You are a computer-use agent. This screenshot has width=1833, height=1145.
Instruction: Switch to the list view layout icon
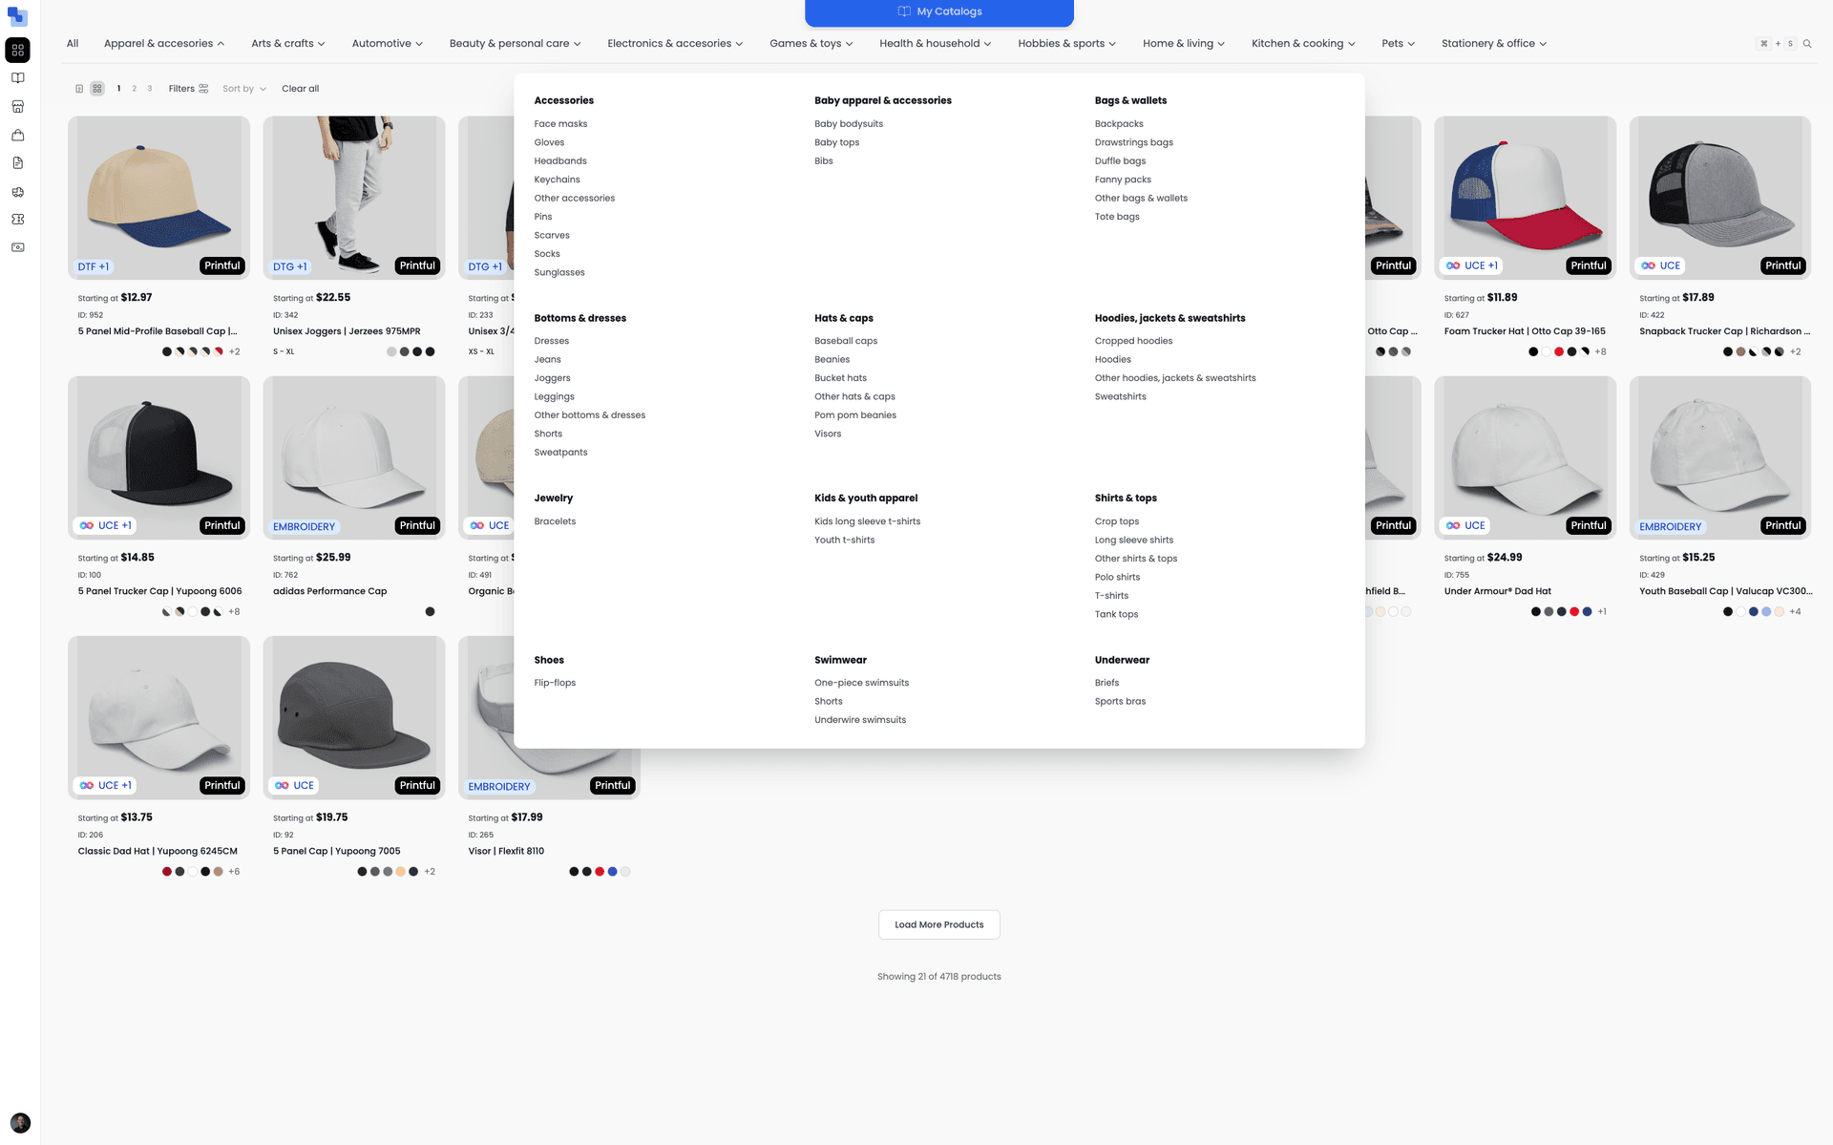coord(78,88)
